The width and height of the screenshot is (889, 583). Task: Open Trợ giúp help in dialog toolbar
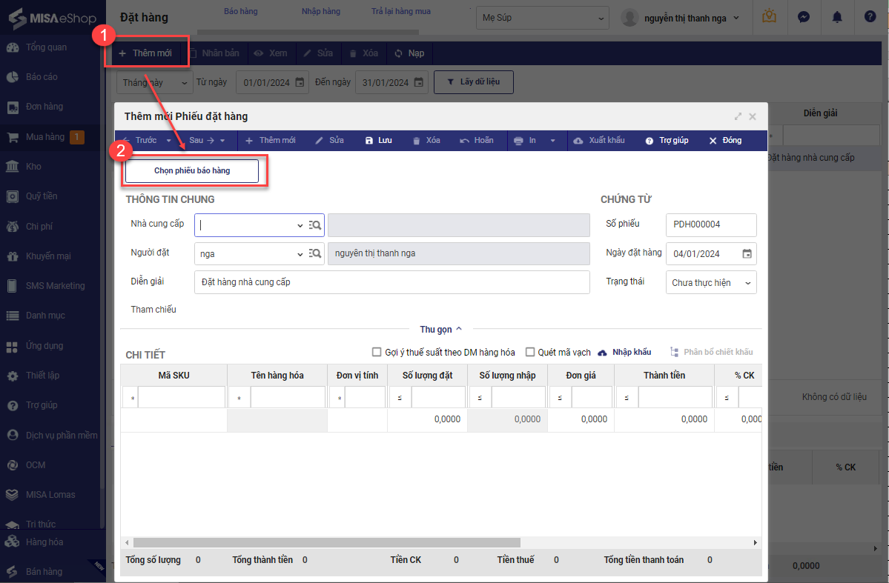click(649, 141)
